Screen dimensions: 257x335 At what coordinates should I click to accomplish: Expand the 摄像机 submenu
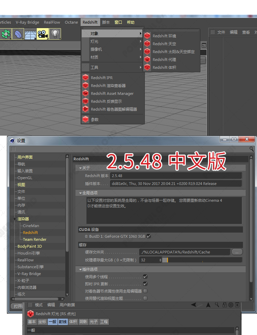pyautogui.click(x=113, y=49)
